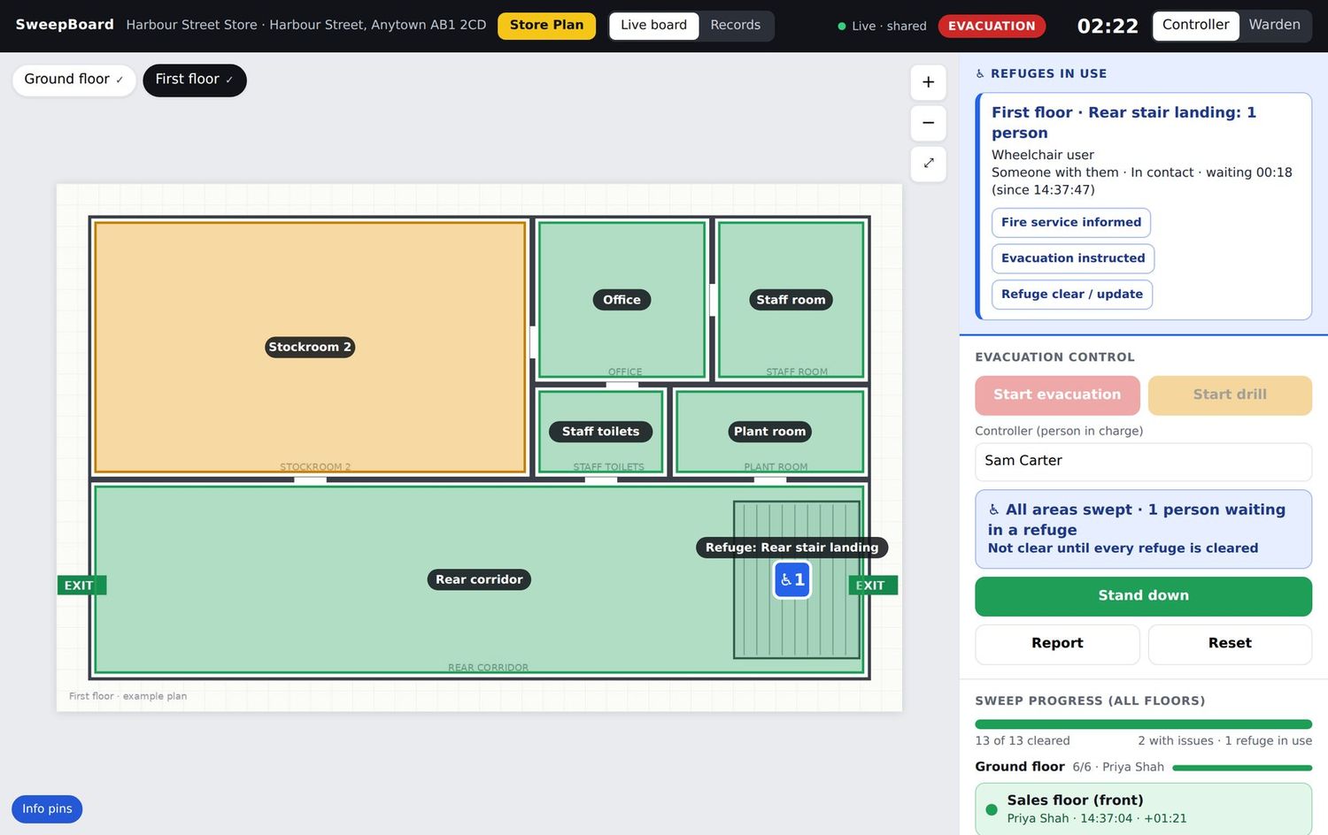Image resolution: width=1328 pixels, height=835 pixels.
Task: Click the EVACUATION status badge
Action: point(992,26)
